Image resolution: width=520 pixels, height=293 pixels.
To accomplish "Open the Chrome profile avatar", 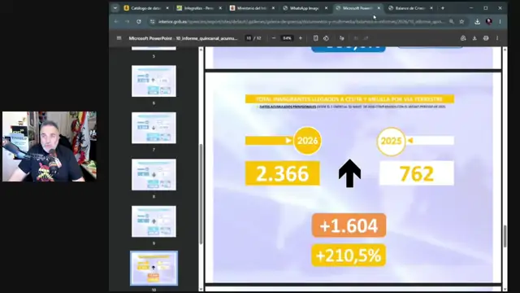I will pos(488,22).
